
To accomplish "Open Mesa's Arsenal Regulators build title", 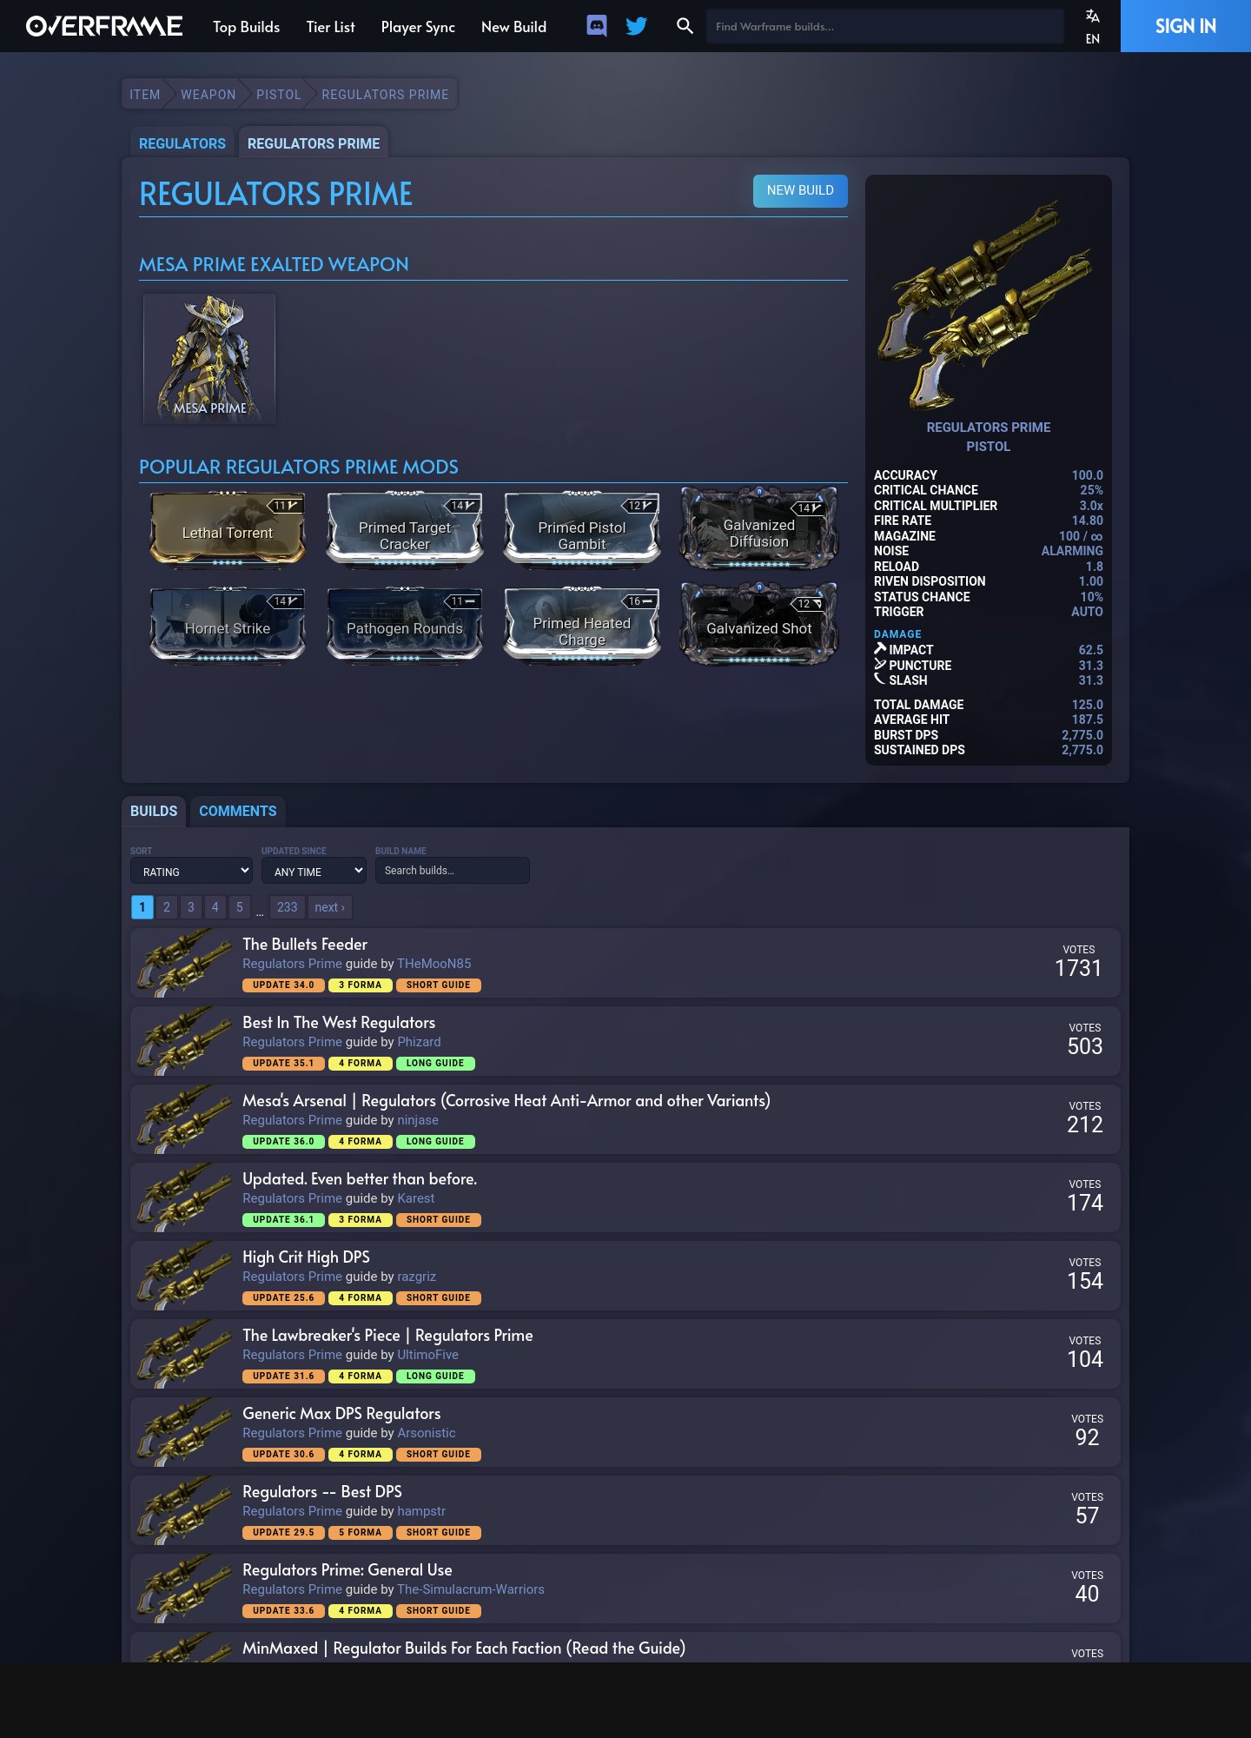I will pos(506,1100).
